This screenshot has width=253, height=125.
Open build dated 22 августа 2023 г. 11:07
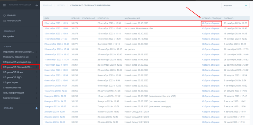pyautogui.click(x=56, y=86)
